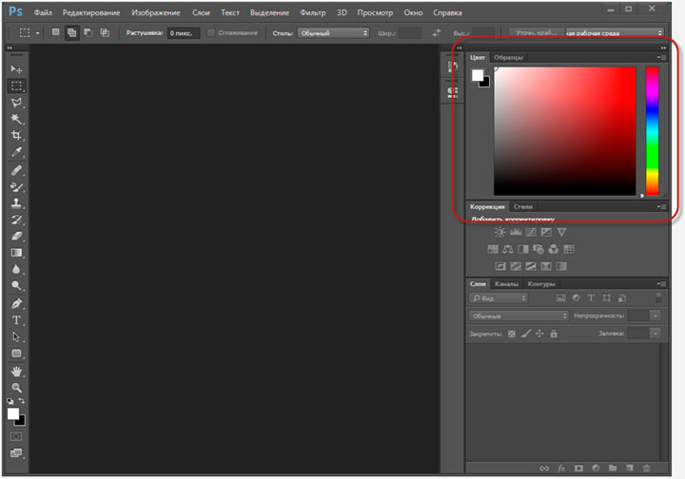Open the Color panel flyout menu
Image resolution: width=685 pixels, height=479 pixels.
[661, 57]
